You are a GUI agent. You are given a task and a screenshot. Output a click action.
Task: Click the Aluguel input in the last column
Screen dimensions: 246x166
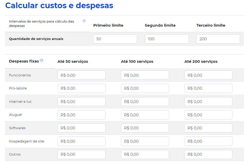[208, 115]
